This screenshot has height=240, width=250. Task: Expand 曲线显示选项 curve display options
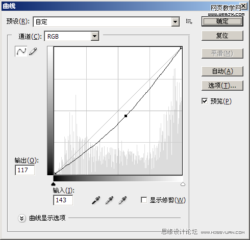pyautogui.click(x=22, y=218)
